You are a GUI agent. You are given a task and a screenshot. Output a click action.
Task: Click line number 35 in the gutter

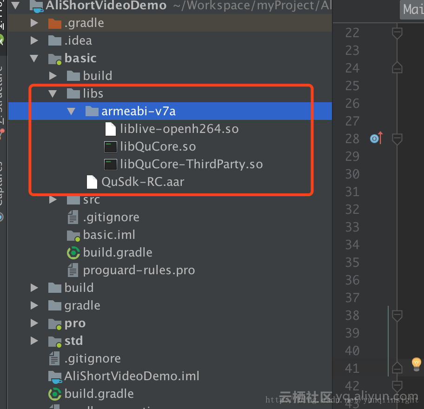tap(352, 263)
